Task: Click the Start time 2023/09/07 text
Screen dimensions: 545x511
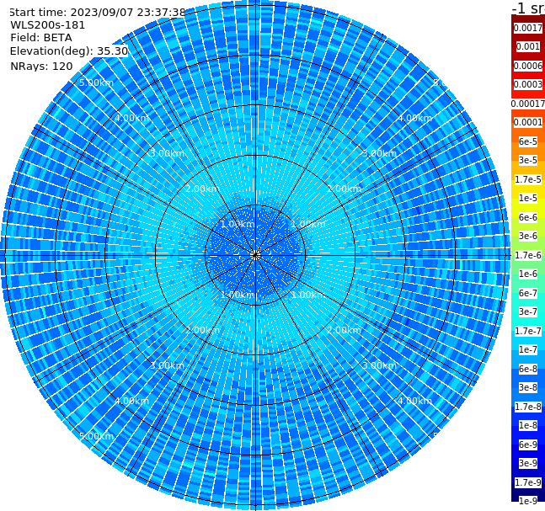Action: 97,12
